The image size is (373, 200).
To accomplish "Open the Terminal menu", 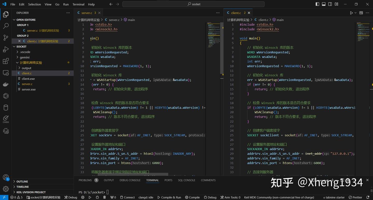I will pyautogui.click(x=78, y=4).
